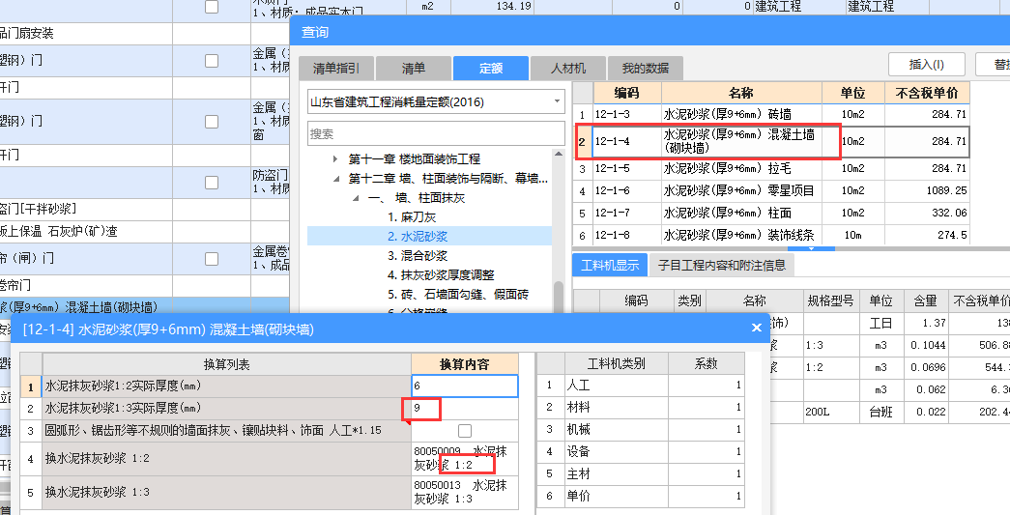Screen dimensions: 1010x515
Task: Select tree item 5. 砖、石墙面勾缝、假面砖
Action: tap(458, 294)
